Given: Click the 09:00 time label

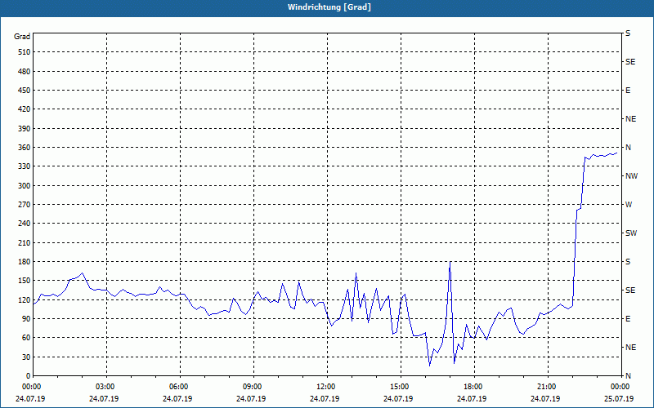Looking at the screenshot, I should pos(253,386).
